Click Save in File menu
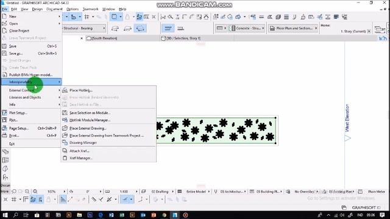 [31, 46]
